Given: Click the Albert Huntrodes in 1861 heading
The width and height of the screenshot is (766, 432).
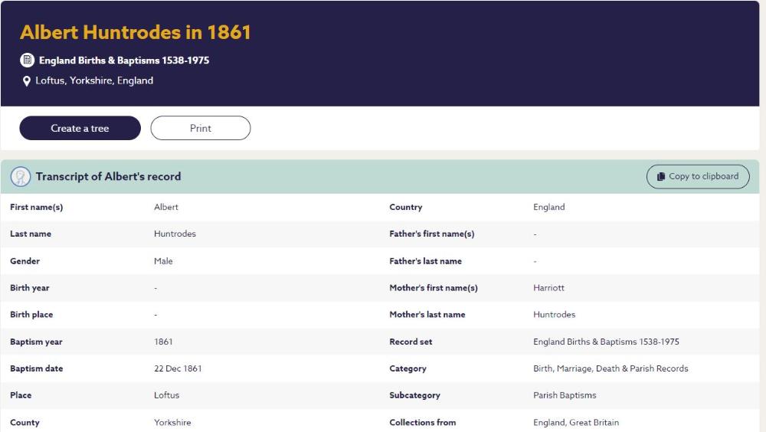Looking at the screenshot, I should pyautogui.click(x=136, y=32).
